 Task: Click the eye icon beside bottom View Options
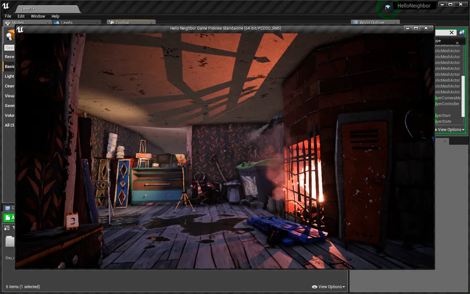(x=314, y=287)
